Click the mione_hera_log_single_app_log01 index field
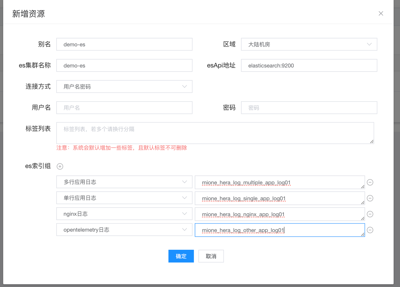 (x=280, y=198)
